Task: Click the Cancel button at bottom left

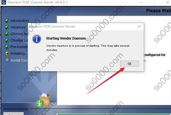Action: pyautogui.click(x=14, y=114)
